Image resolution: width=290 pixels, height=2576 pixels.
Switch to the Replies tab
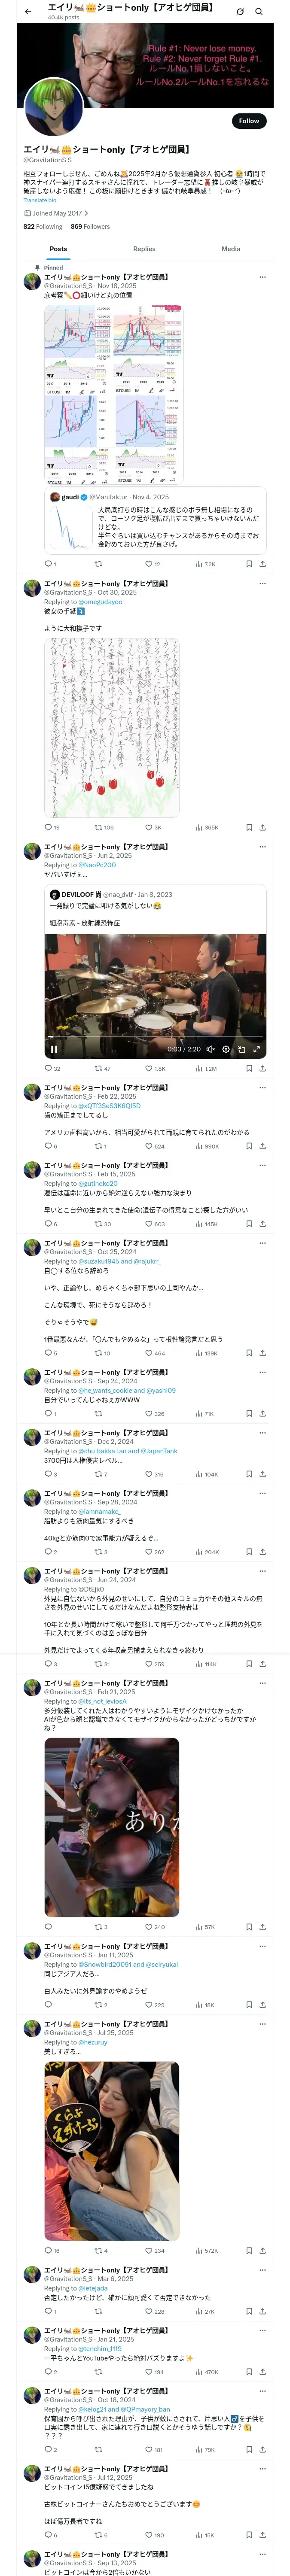point(144,249)
